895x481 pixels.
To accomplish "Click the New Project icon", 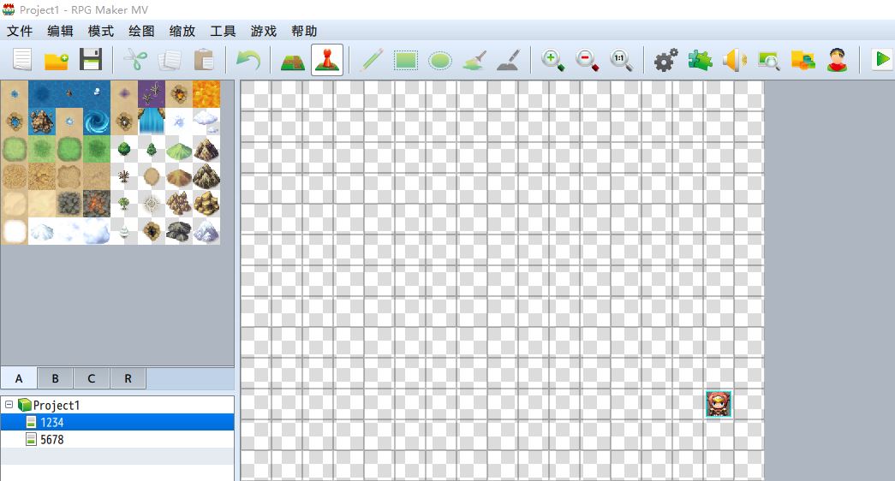I will pyautogui.click(x=22, y=60).
